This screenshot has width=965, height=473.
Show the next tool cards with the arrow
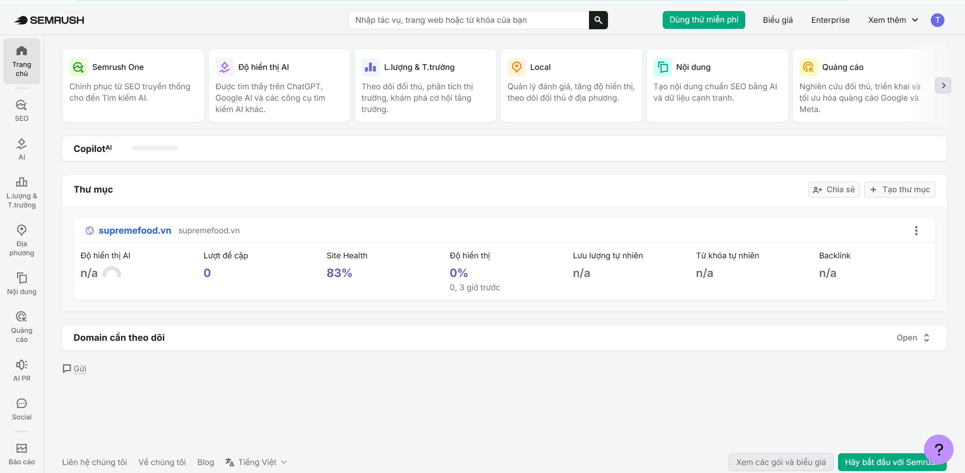pyautogui.click(x=943, y=85)
